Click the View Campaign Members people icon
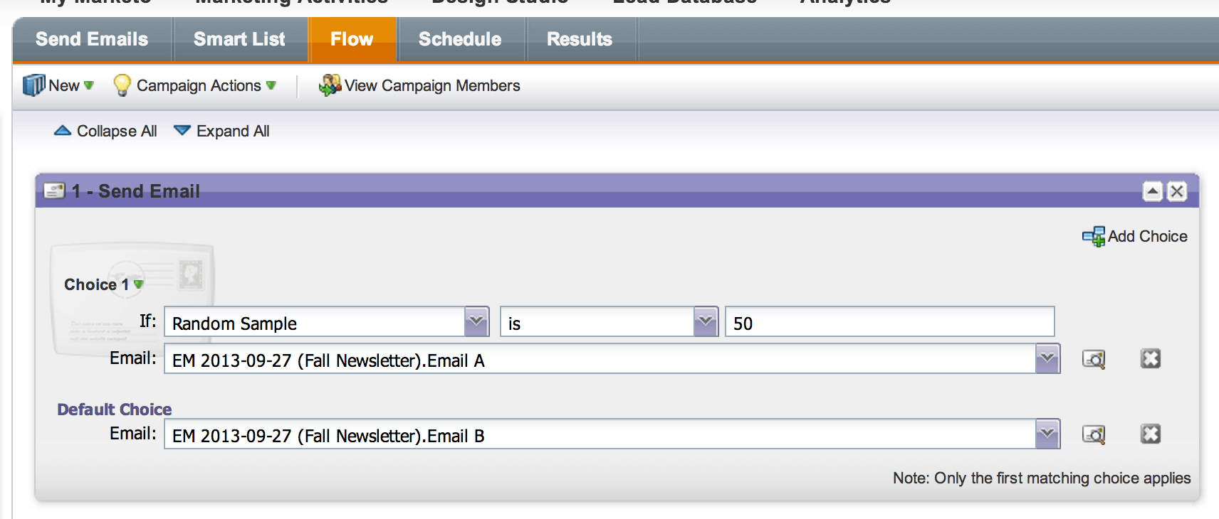1219x519 pixels. click(329, 85)
